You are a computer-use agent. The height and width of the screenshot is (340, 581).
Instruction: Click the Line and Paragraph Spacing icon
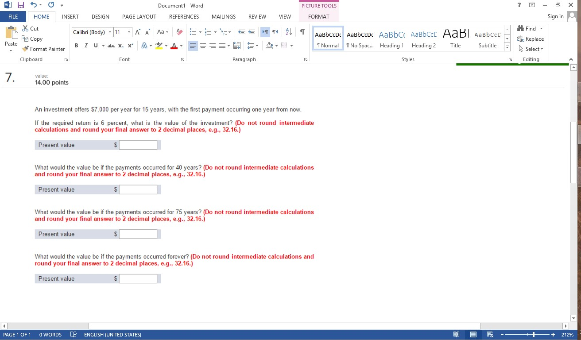251,46
